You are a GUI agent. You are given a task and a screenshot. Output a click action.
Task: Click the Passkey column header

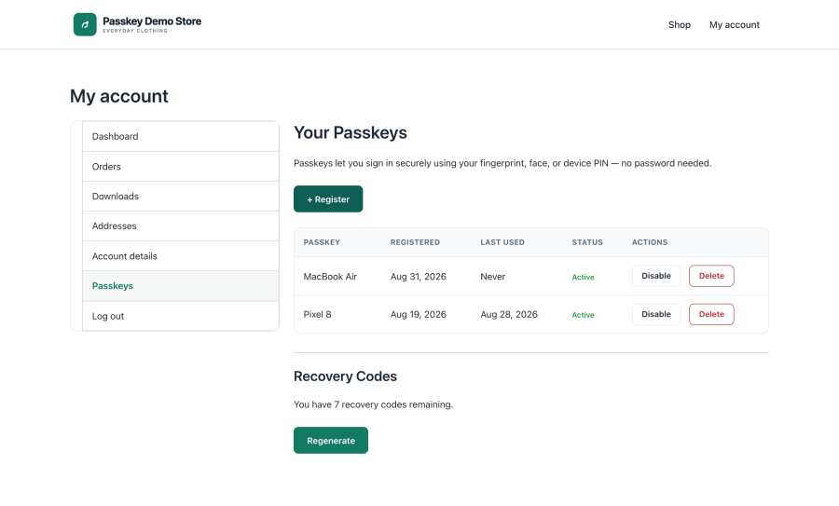(x=322, y=242)
